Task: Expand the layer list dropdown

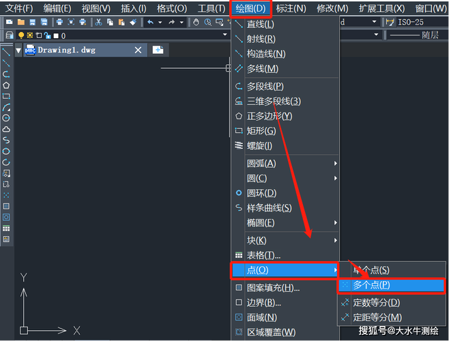Action: 225,35
